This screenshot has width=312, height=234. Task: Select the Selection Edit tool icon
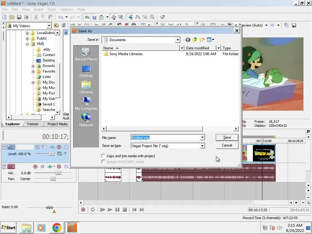pyautogui.click(x=145, y=17)
